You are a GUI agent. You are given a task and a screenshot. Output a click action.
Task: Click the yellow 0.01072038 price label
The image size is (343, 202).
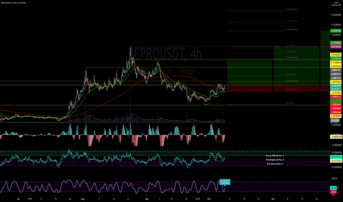(336, 66)
